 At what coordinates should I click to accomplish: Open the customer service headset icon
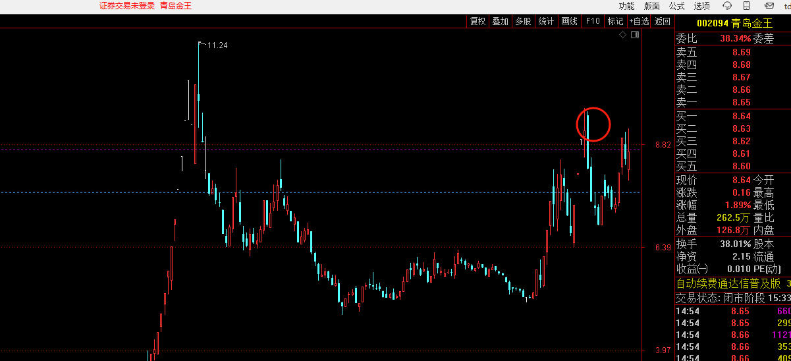(727, 6)
